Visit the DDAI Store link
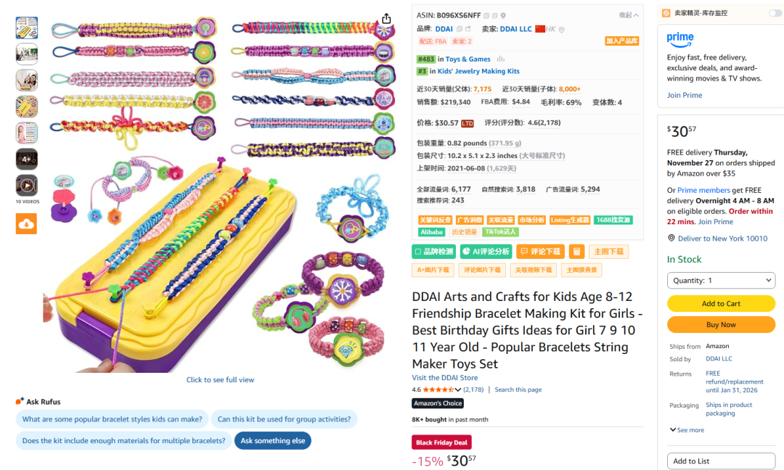The width and height of the screenshot is (784, 470). coord(445,377)
